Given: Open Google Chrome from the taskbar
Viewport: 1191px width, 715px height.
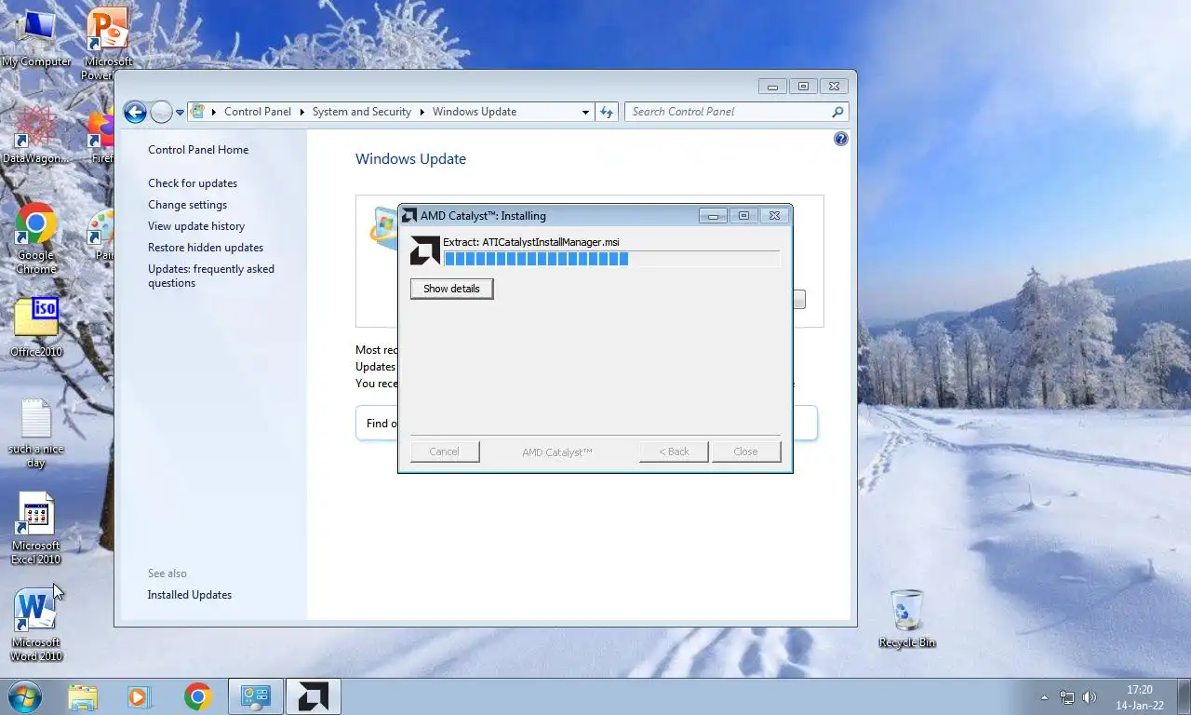Looking at the screenshot, I should tap(197, 696).
